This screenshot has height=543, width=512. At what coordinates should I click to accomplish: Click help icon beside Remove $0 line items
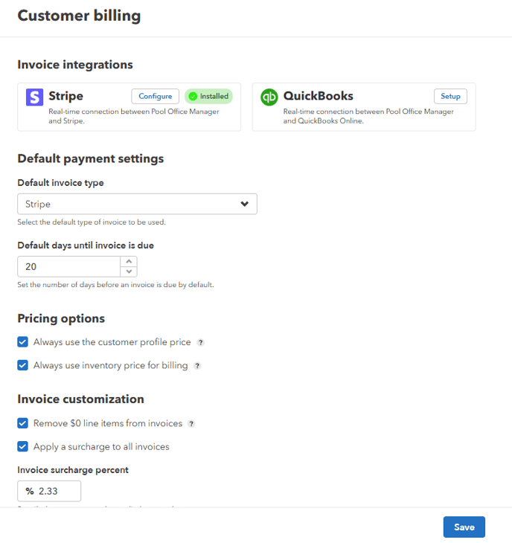[191, 424]
